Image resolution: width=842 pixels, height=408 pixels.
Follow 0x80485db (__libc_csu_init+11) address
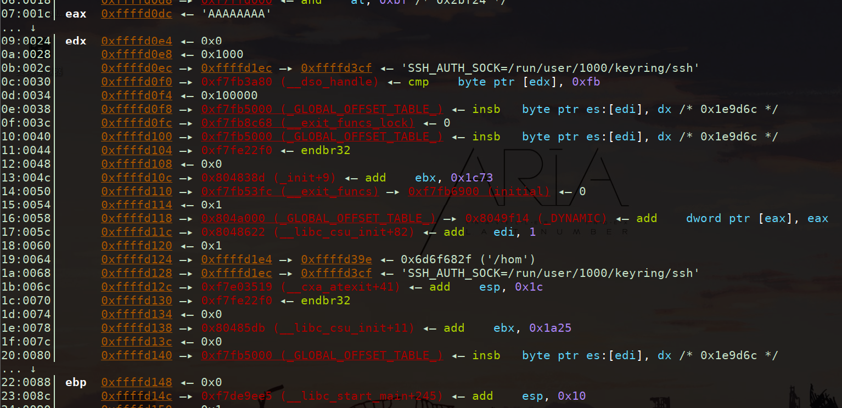307,328
